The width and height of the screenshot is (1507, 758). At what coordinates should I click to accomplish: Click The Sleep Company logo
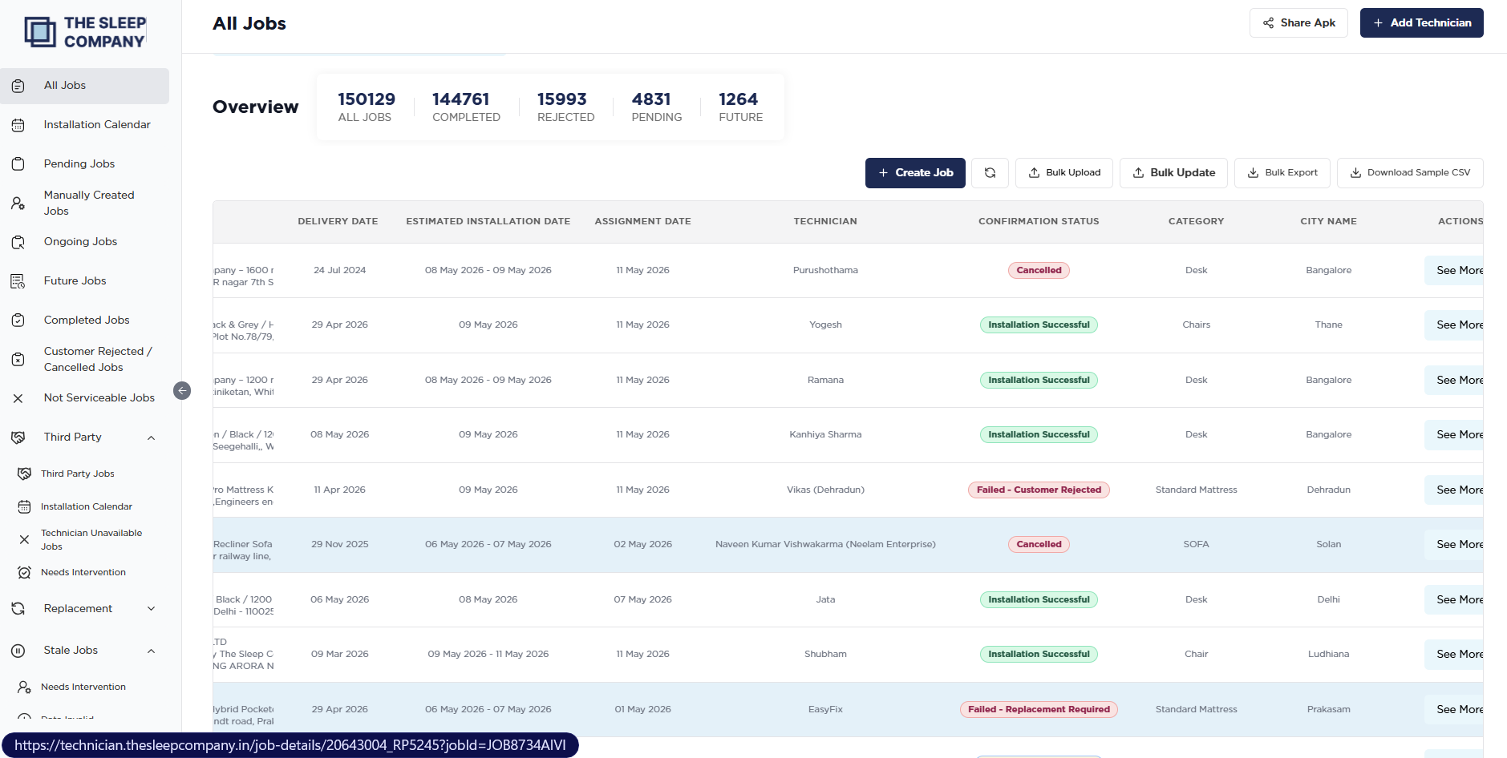point(85,33)
